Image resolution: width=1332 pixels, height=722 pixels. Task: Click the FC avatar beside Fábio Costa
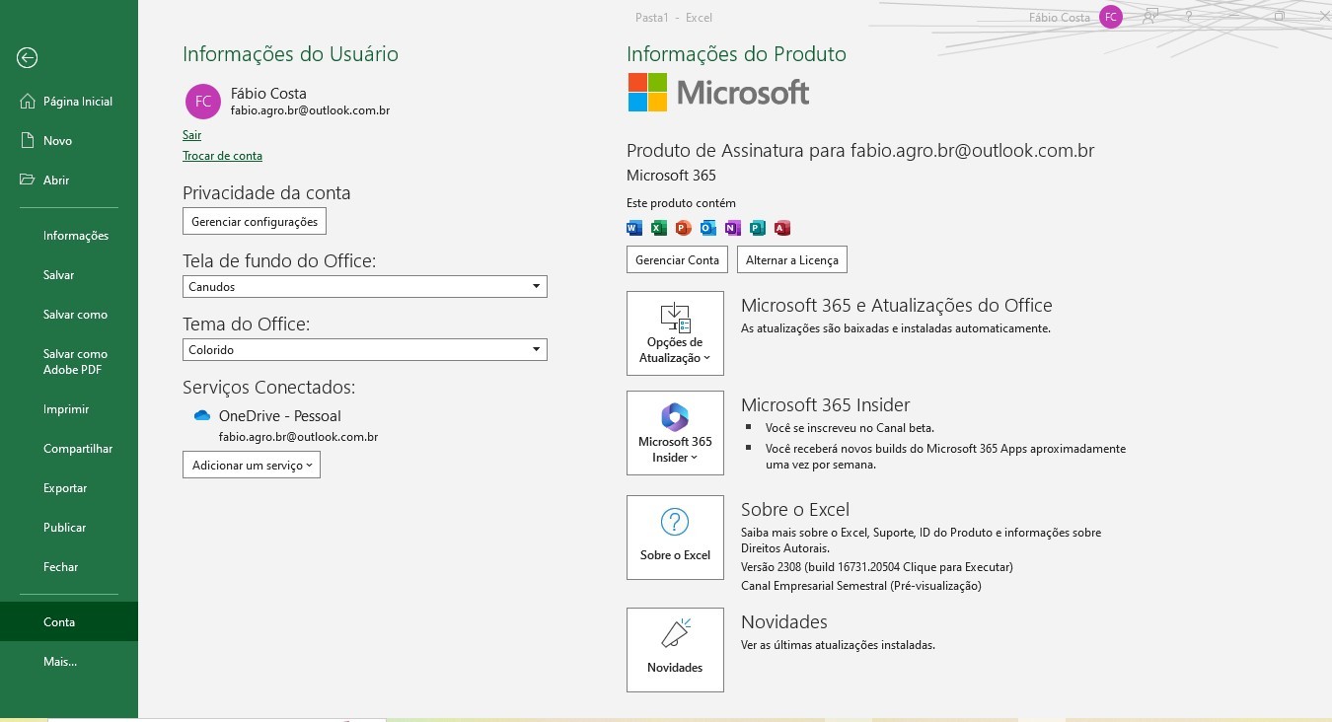point(202,102)
